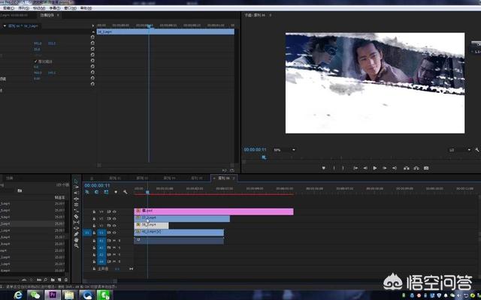Toggle visibility eye of top video track
The width and height of the screenshot is (481, 300).
click(115, 211)
